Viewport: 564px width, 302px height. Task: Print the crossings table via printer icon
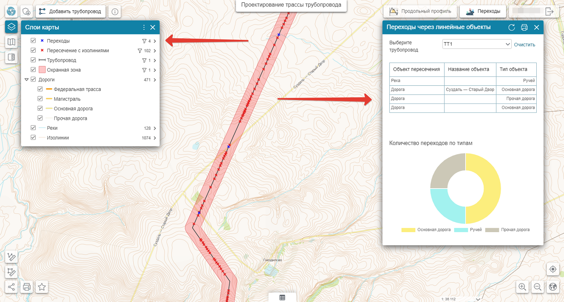click(524, 27)
